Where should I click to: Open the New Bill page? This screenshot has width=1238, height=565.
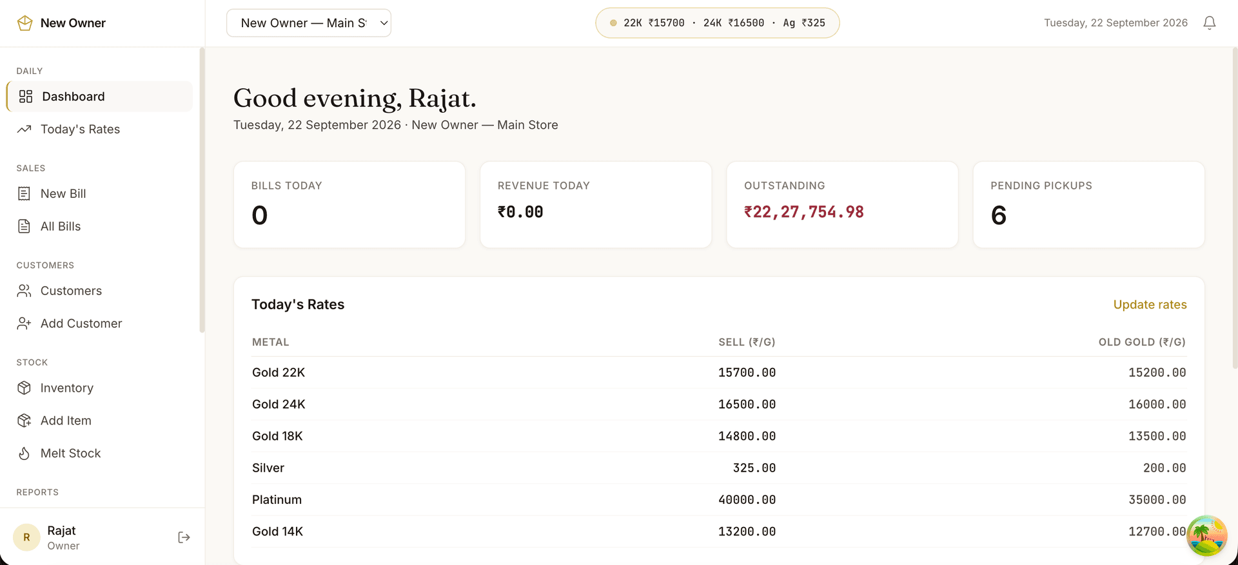click(99, 194)
